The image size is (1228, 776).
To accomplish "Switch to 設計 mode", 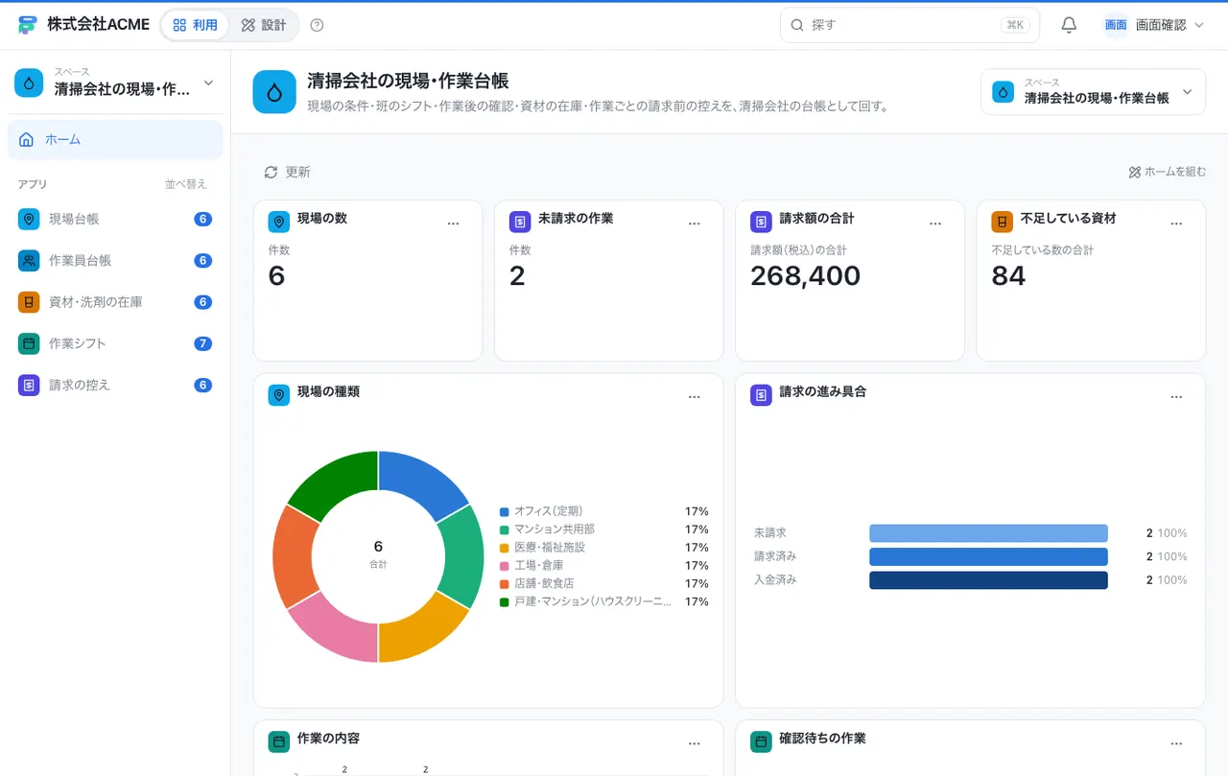I will [264, 25].
